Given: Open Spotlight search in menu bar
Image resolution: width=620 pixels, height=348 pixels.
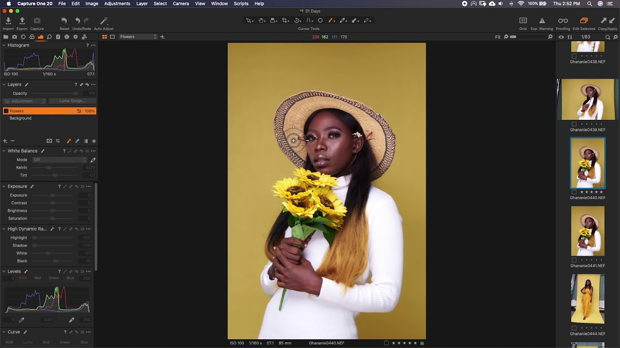Looking at the screenshot, I should coord(589,3).
